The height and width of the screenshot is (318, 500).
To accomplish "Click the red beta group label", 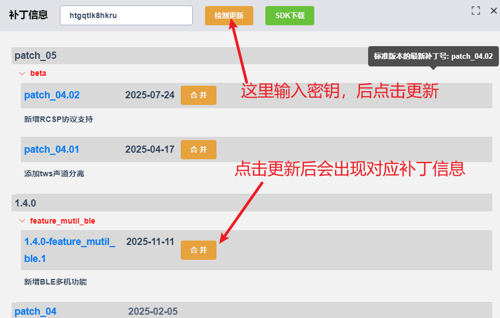I will (38, 73).
